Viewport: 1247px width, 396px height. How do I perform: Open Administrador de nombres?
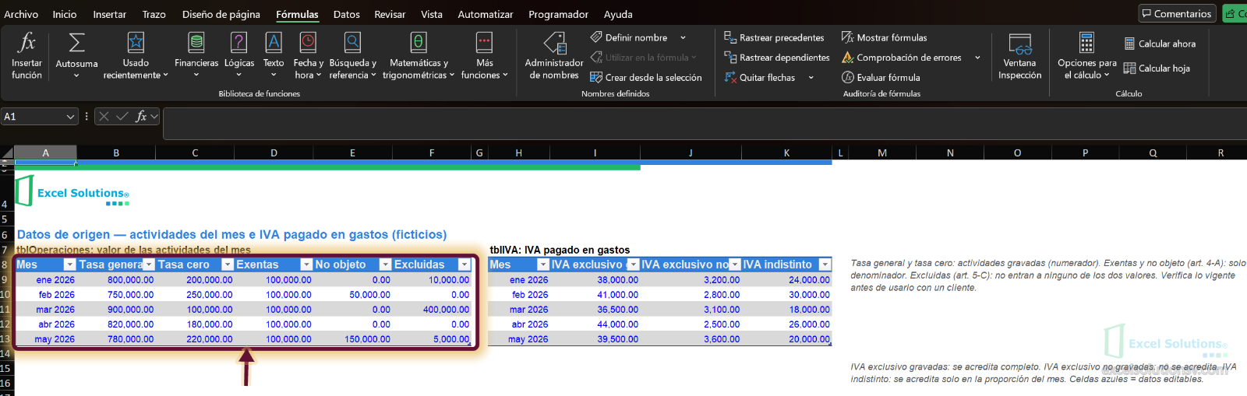(554, 56)
